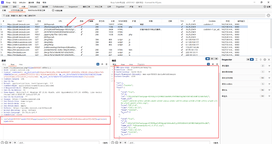Open the proxy settings gear icon

(x=53, y=10)
